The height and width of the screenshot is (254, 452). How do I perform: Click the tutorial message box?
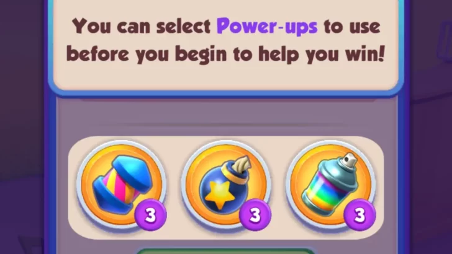[x=226, y=43]
